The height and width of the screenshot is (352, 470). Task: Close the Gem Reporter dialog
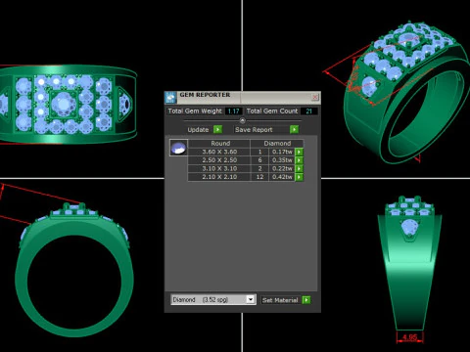pos(315,97)
